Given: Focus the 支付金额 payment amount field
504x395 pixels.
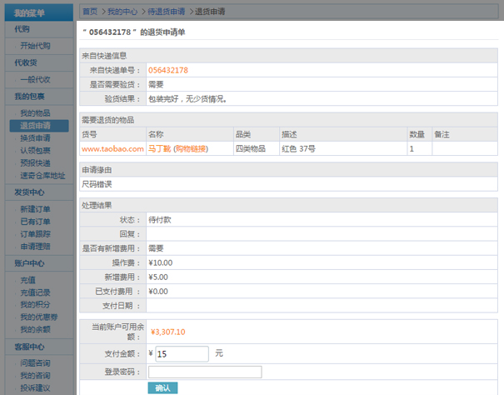Looking at the screenshot, I should click(x=181, y=354).
